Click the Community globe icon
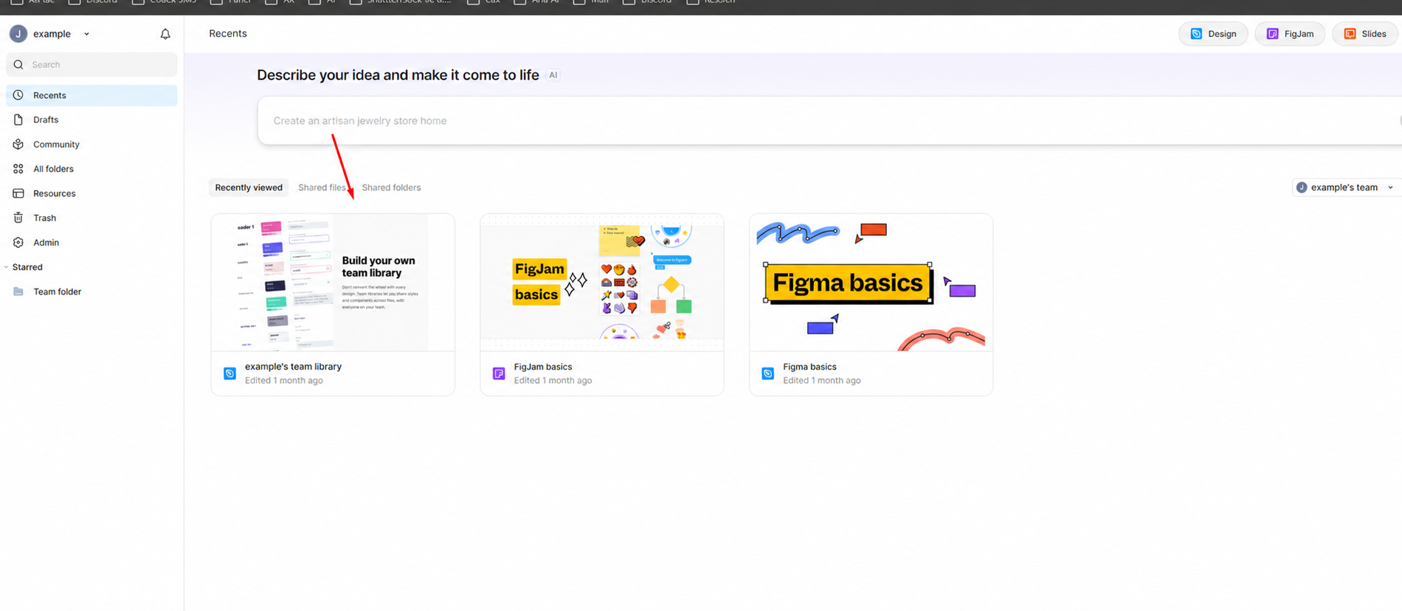 (x=18, y=145)
